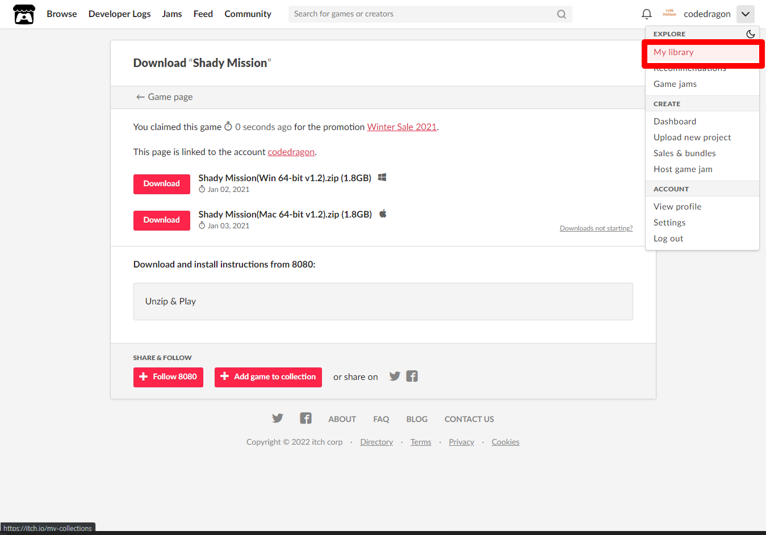Open Feed in navigation
The height and width of the screenshot is (535, 766).
tap(203, 14)
